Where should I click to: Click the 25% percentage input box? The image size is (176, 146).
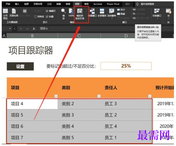[126, 66]
